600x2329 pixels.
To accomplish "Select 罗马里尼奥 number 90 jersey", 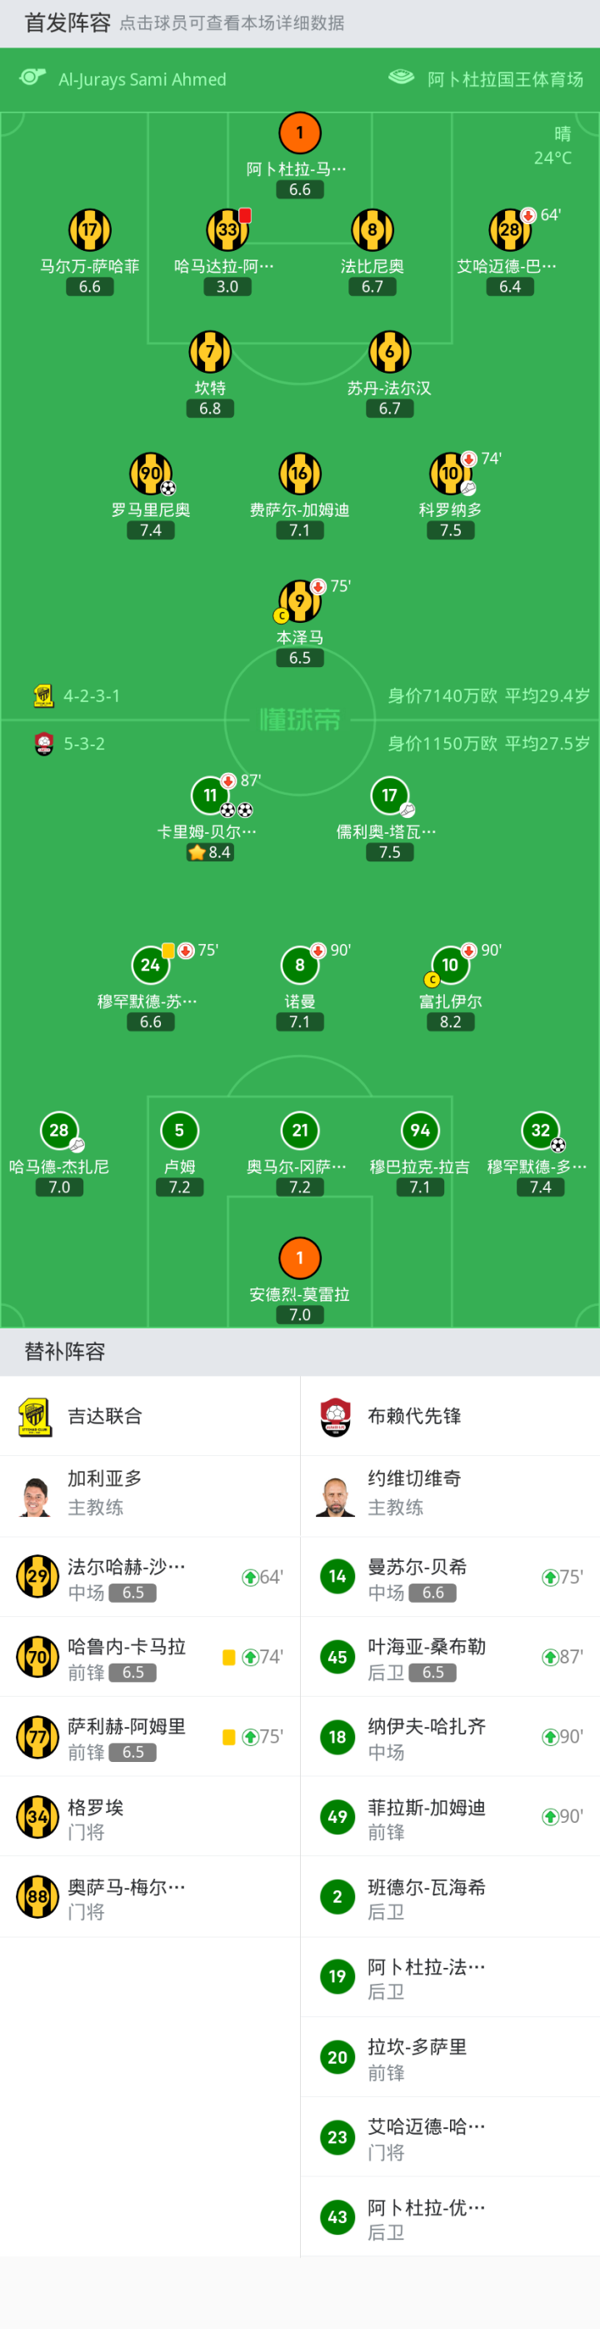I will pos(151,473).
